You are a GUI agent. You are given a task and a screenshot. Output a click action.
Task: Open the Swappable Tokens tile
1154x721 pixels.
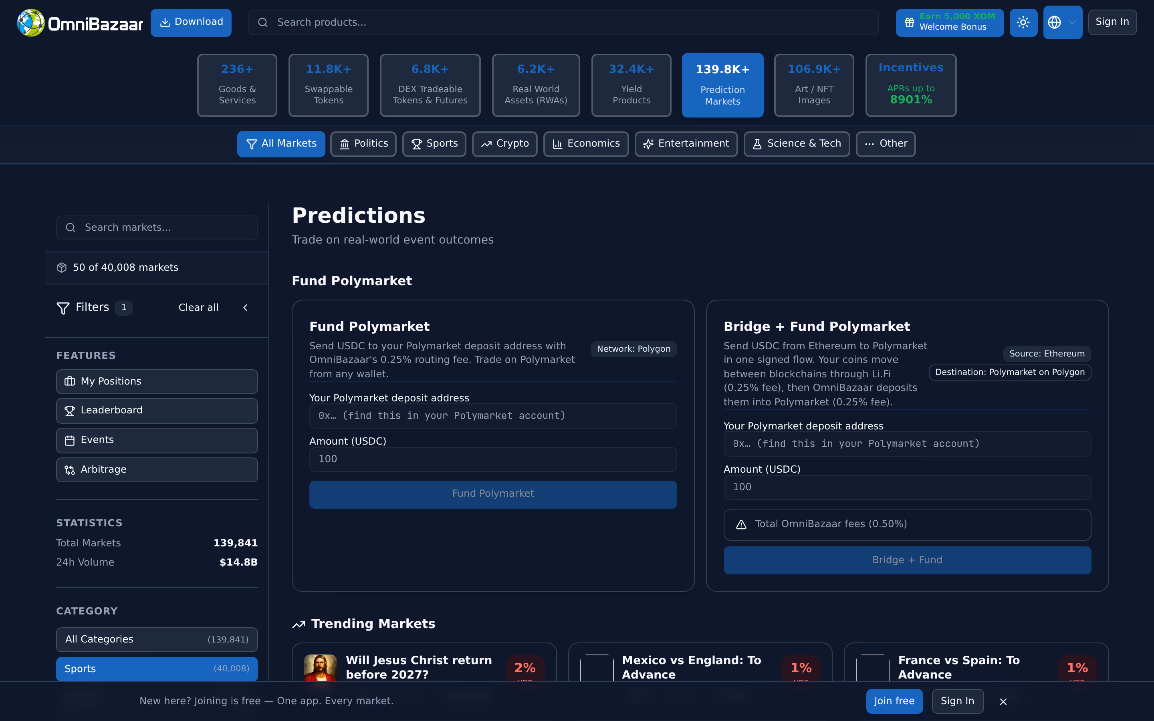point(328,85)
